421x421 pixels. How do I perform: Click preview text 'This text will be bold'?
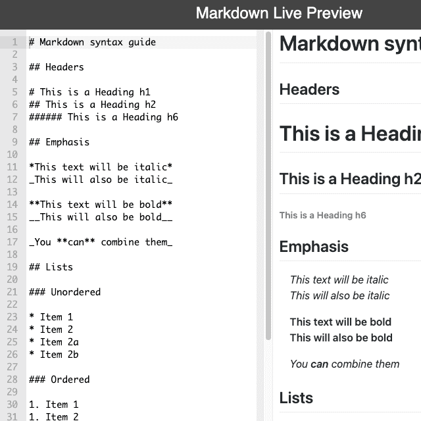tap(341, 322)
